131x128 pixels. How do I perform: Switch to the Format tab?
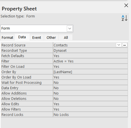pyautogui.click(x=7, y=37)
